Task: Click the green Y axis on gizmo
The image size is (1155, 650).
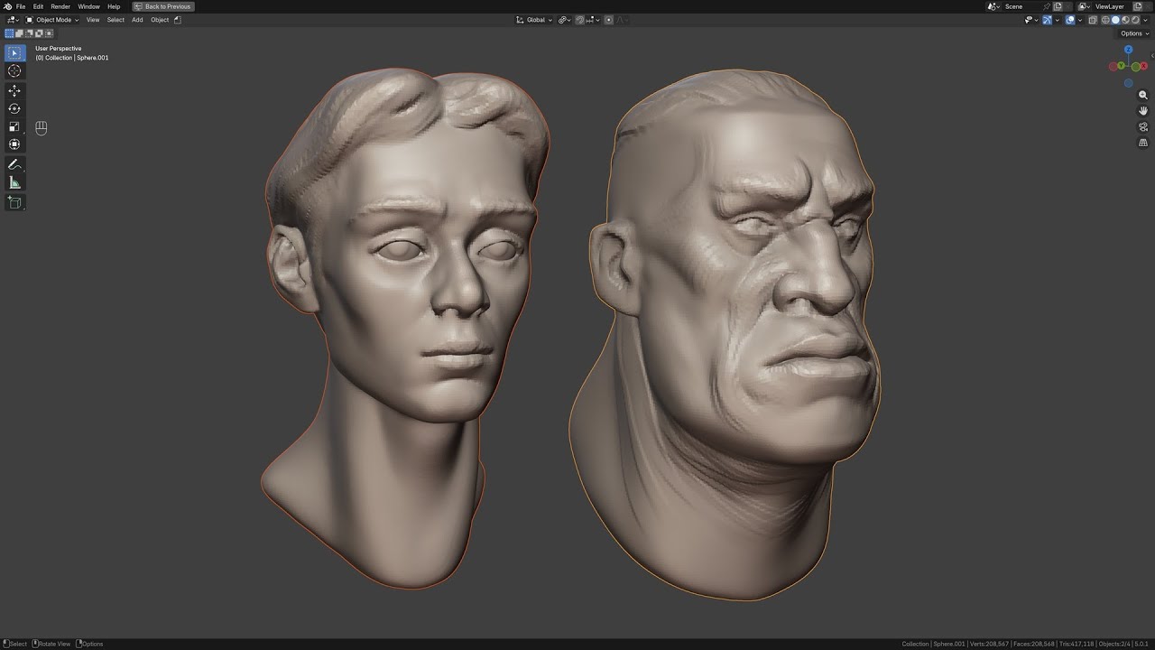Action: (1121, 66)
